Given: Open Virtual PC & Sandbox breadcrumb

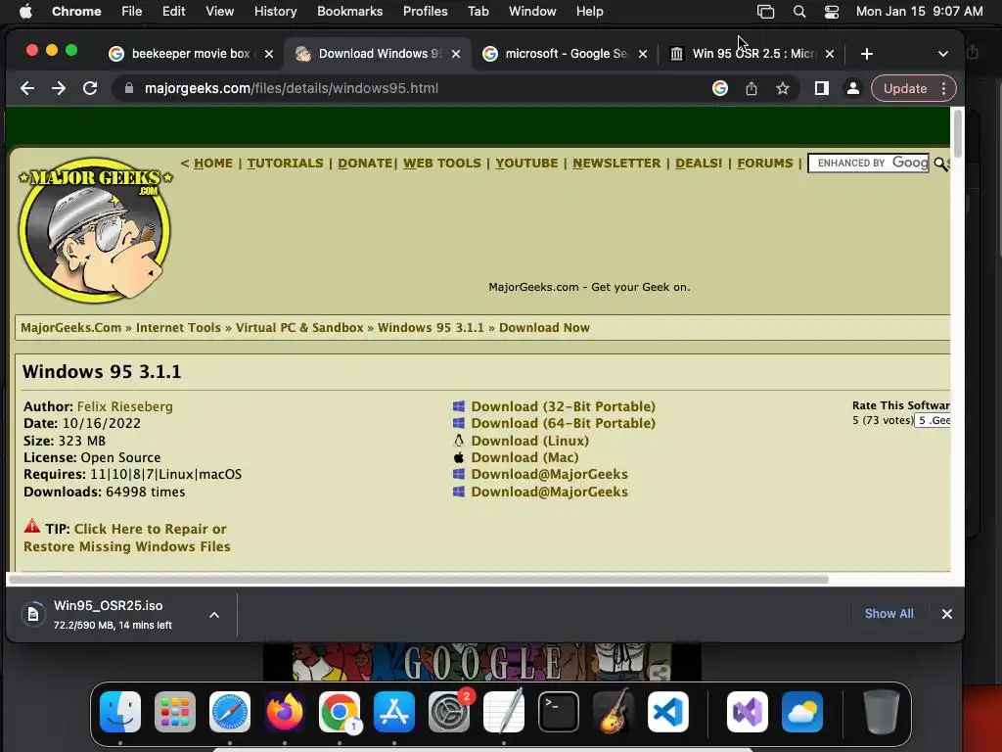Looking at the screenshot, I should click(299, 327).
